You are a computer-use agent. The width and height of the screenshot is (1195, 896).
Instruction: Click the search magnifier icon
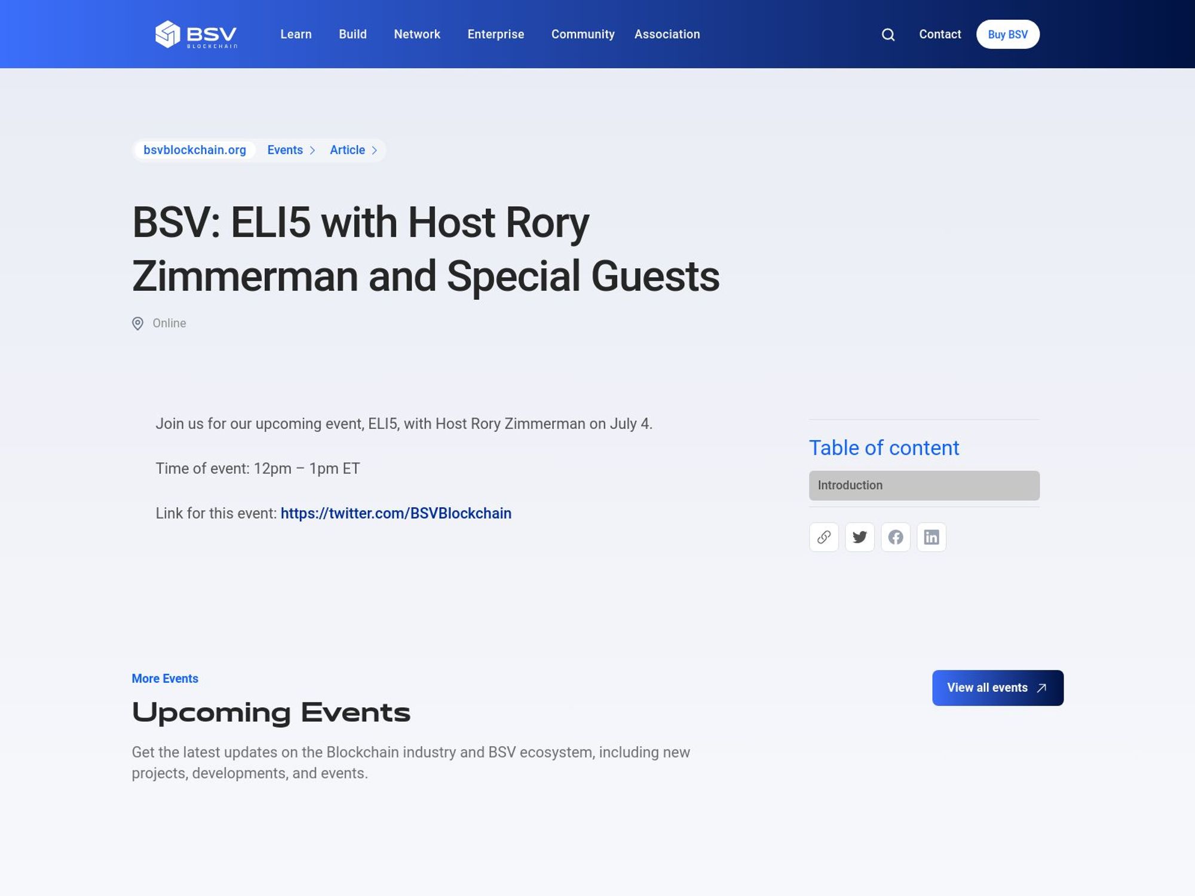click(887, 34)
